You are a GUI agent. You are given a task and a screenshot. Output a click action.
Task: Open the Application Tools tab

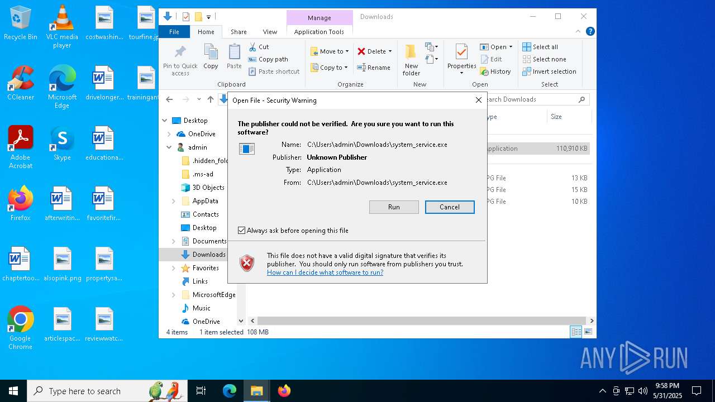[319, 32]
